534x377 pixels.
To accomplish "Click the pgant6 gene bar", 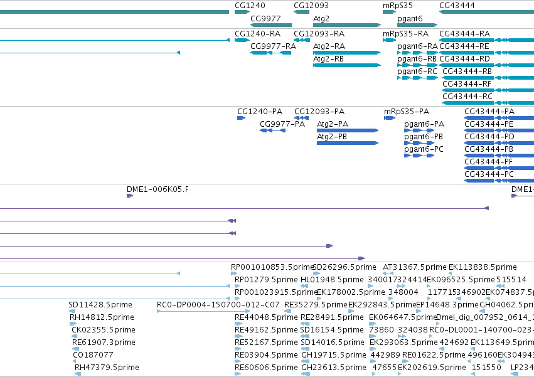I will [417, 25].
